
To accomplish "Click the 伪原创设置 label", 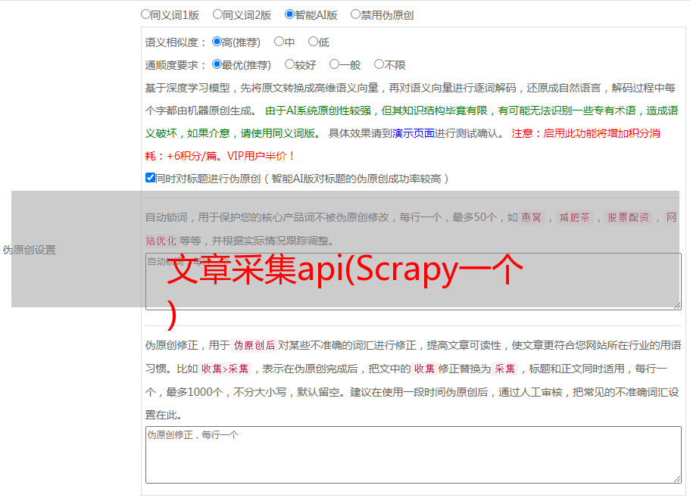I will (x=30, y=250).
